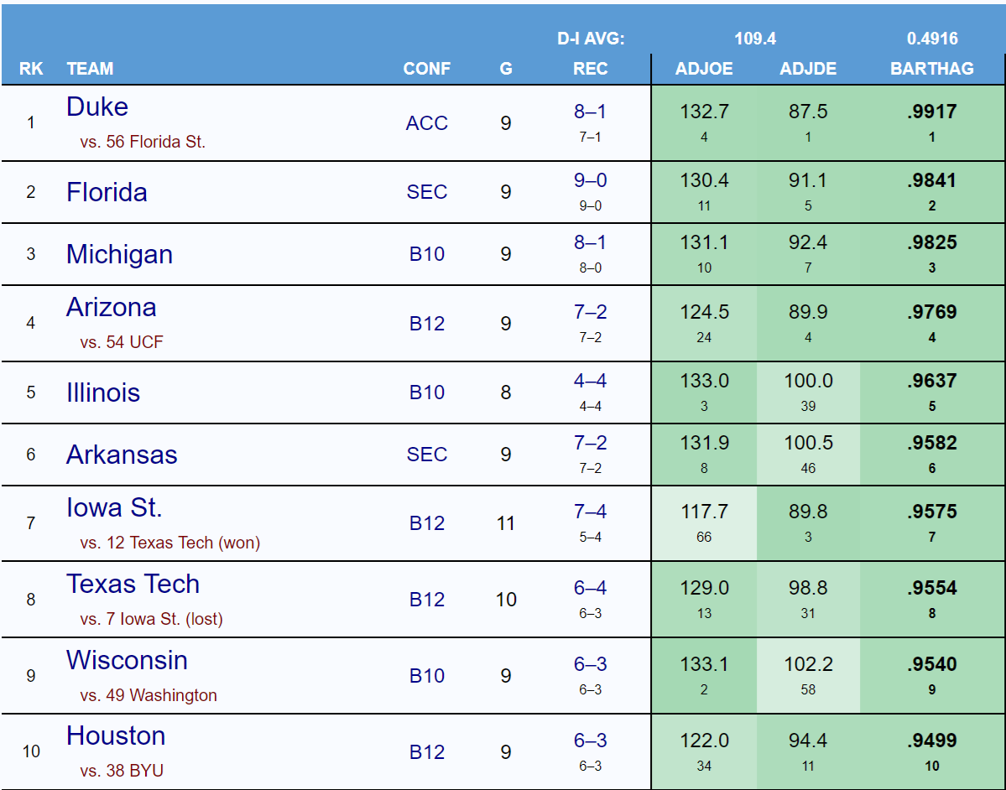Open the Illinois team link
Image resolution: width=1006 pixels, height=790 pixels.
[x=103, y=392]
